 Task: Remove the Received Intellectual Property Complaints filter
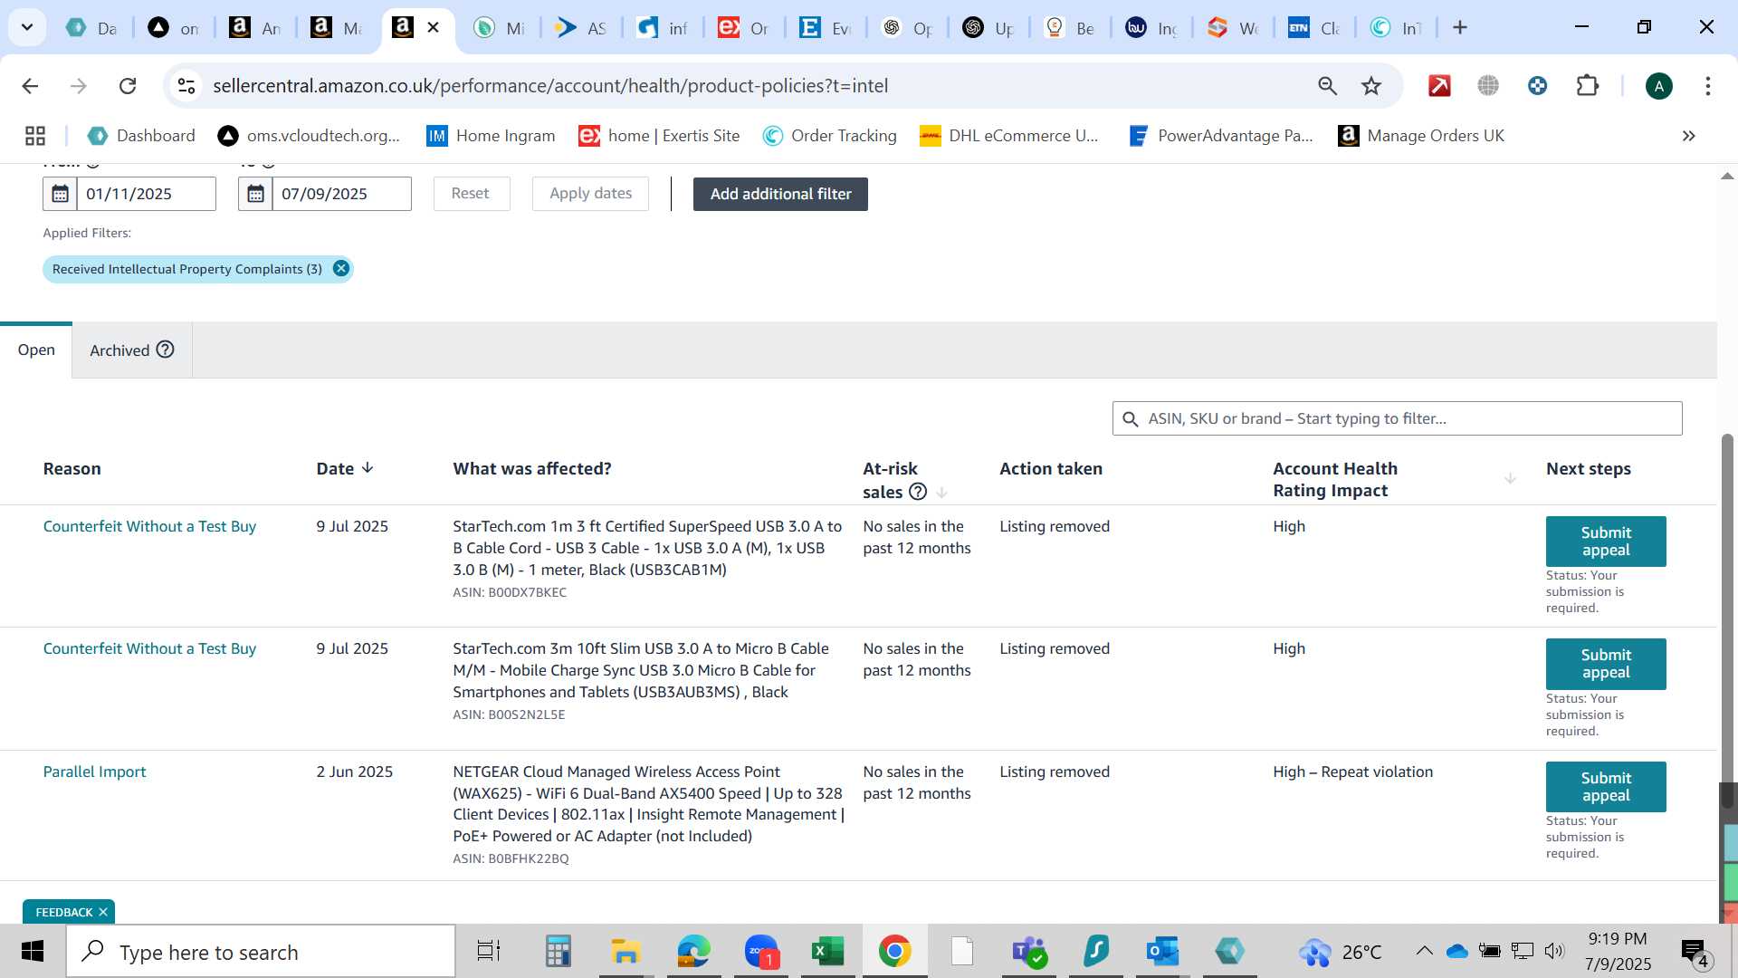point(341,269)
